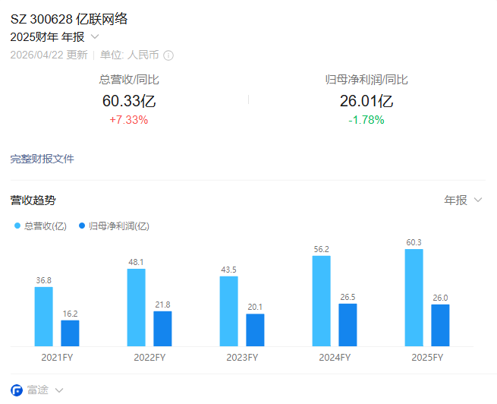Click the 富途 logo icon
This screenshot has width=497, height=404.
coord(17,390)
